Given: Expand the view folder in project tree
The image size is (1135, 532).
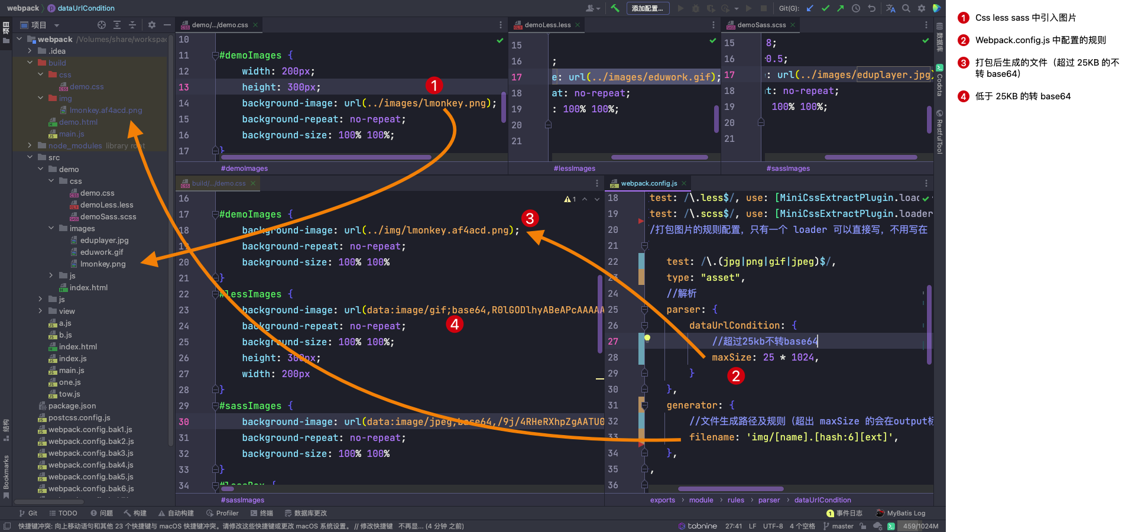Looking at the screenshot, I should click(x=41, y=311).
